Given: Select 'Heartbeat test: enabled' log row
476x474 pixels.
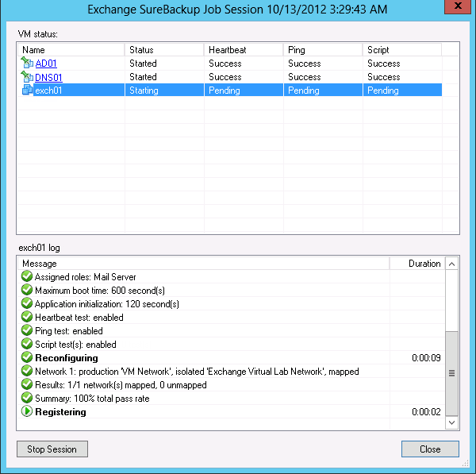Looking at the screenshot, I should point(232,318).
